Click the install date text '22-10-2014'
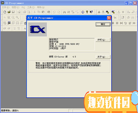The height and width of the screenshot is (113, 138). [60, 46]
